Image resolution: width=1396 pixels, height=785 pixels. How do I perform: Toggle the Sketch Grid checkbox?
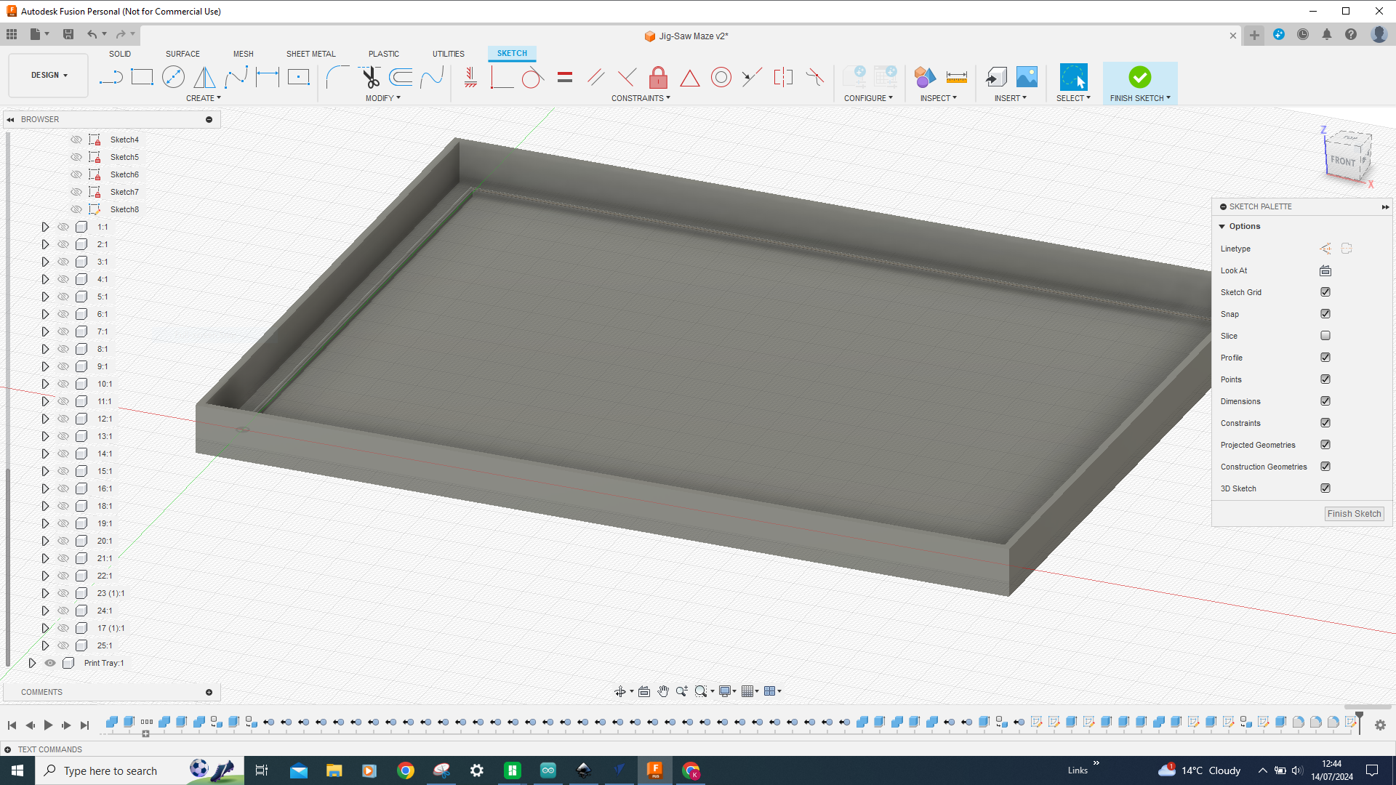(x=1325, y=292)
